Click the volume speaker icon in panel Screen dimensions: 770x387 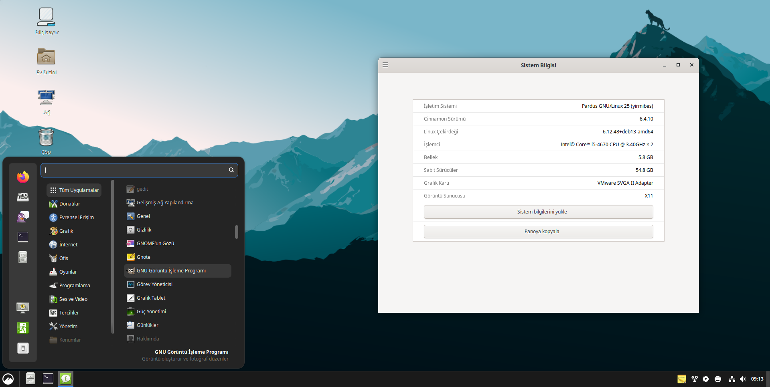point(742,379)
